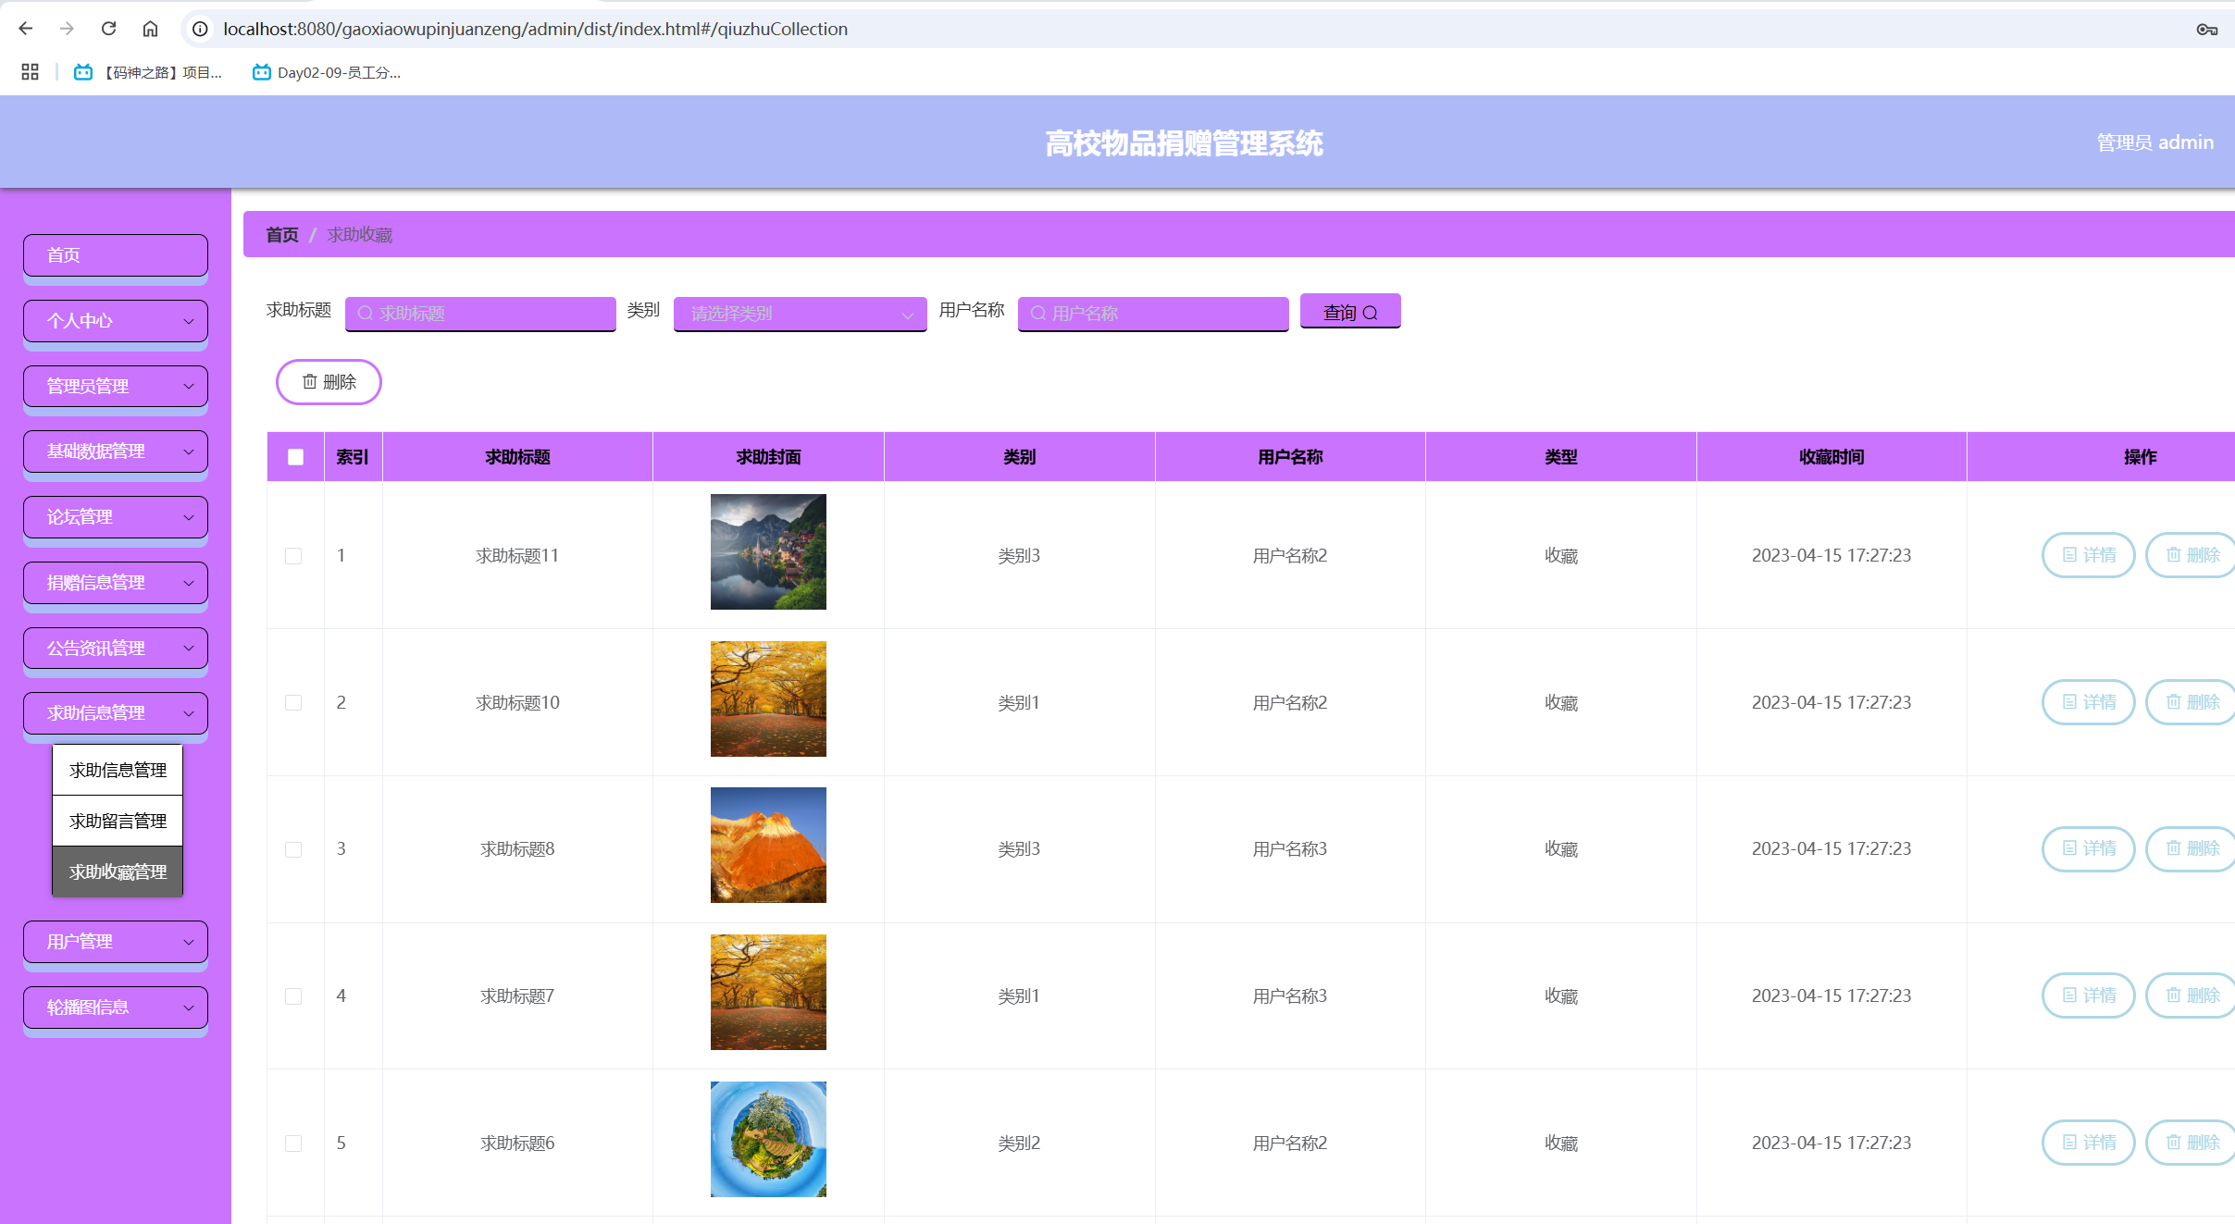
Task: Check the row for 求助标题6
Action: click(x=293, y=1144)
